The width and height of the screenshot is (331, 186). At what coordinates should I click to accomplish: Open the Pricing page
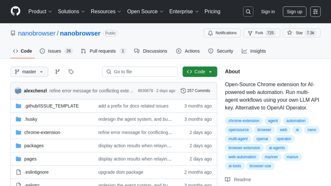click(212, 11)
